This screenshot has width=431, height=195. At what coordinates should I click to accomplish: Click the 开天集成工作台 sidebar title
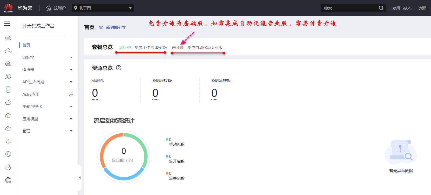point(38,26)
